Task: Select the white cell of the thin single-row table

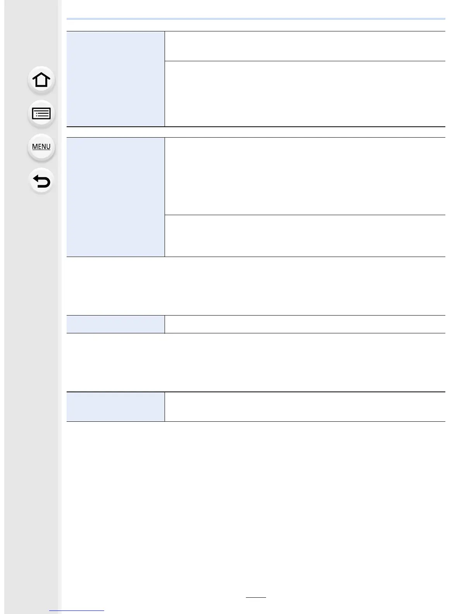Action: pos(305,324)
